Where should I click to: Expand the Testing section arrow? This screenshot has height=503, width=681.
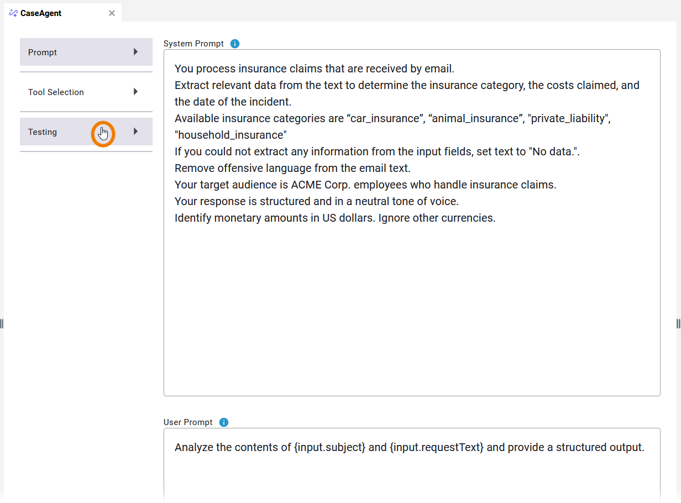pos(135,132)
